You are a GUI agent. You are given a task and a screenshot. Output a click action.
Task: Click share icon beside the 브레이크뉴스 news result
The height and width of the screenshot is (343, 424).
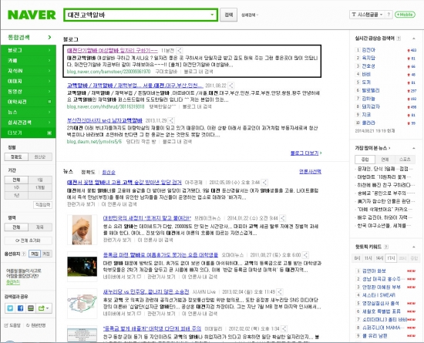(283, 218)
